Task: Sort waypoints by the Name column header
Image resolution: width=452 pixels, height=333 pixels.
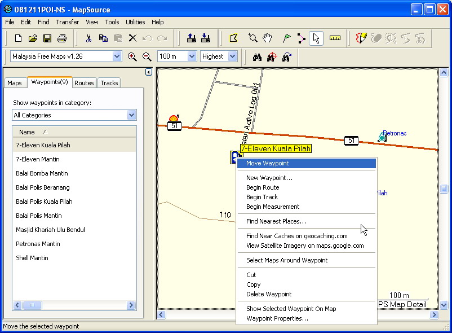Action: coord(74,132)
